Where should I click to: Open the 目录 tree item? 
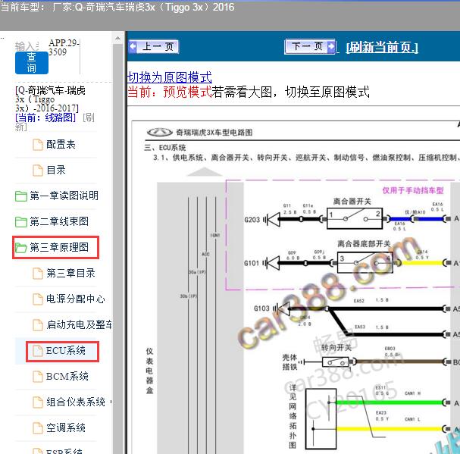click(x=56, y=170)
